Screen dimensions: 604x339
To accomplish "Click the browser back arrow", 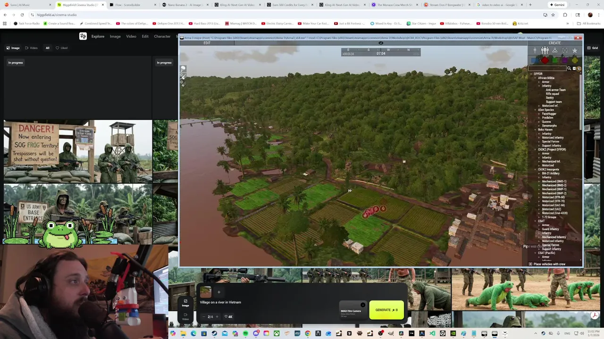I will coord(5,15).
